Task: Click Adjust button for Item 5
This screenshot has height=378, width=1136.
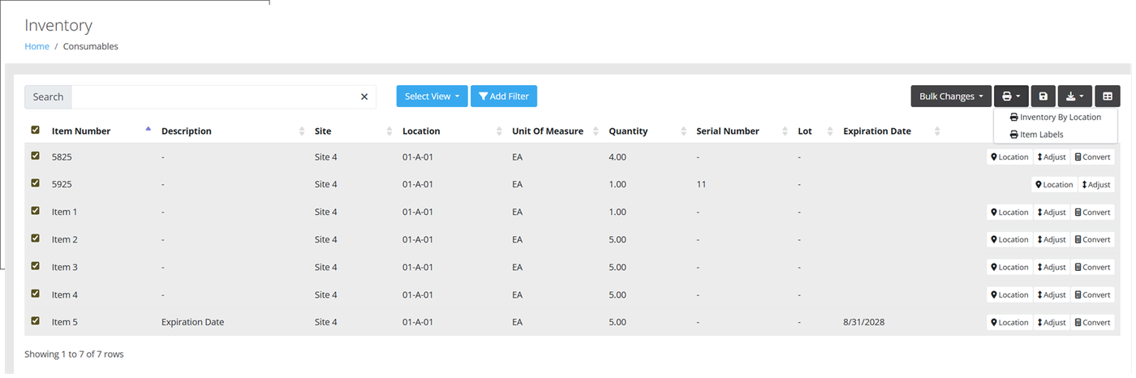Action: coord(1052,323)
